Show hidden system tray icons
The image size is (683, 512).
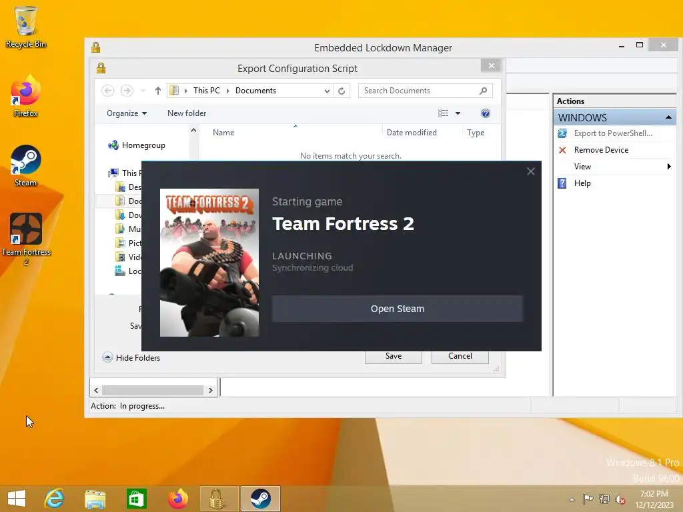coord(572,499)
